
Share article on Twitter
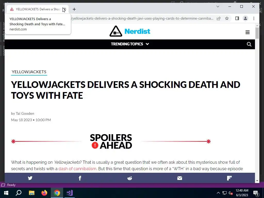click(30, 178)
